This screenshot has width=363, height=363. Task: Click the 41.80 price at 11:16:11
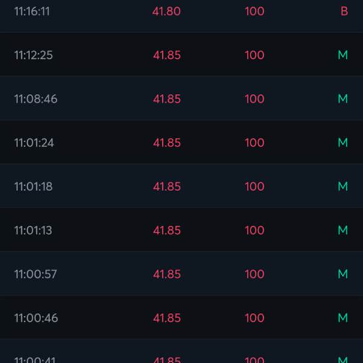tap(166, 11)
